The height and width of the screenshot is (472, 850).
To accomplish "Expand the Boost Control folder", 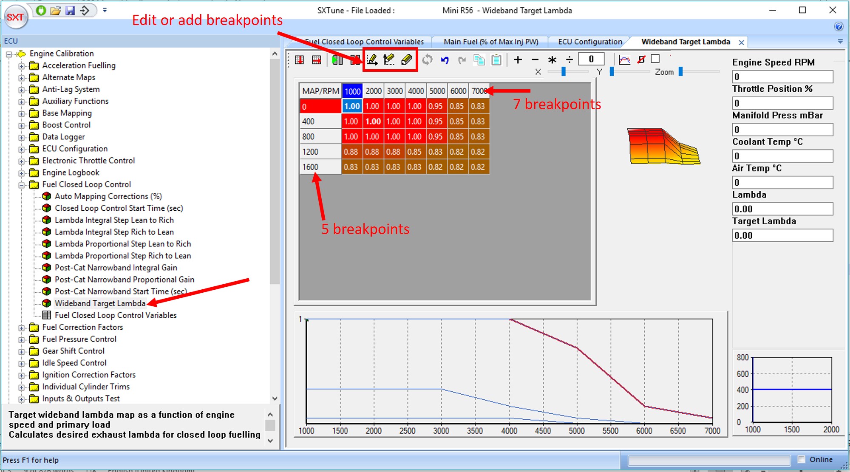I will point(21,125).
